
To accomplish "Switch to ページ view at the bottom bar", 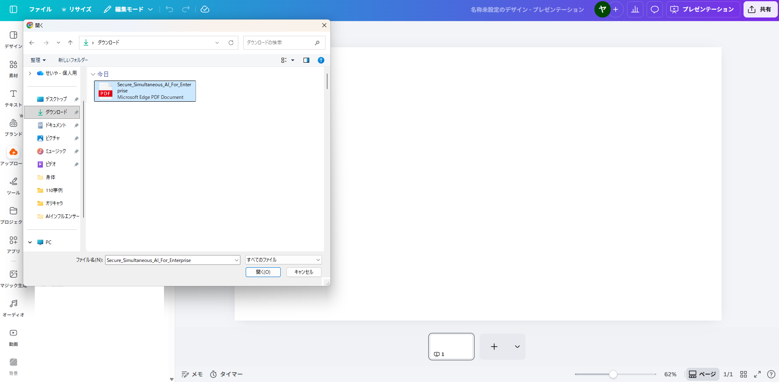I will coord(702,374).
